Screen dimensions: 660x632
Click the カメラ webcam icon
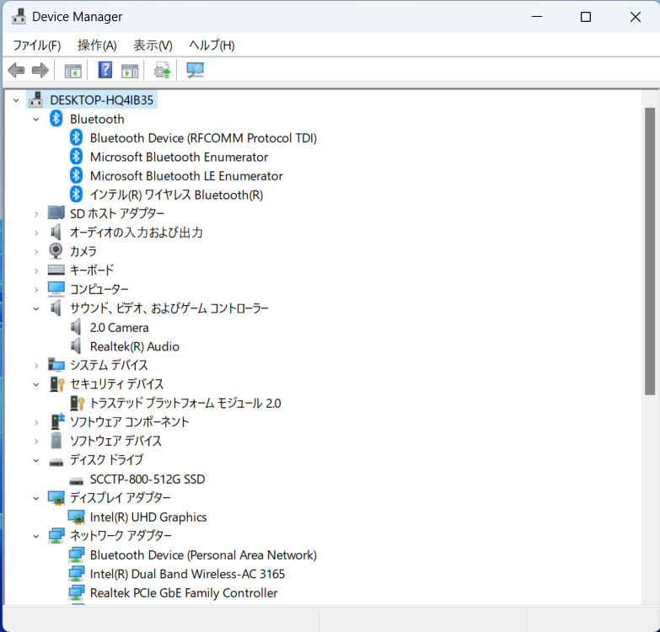[56, 251]
